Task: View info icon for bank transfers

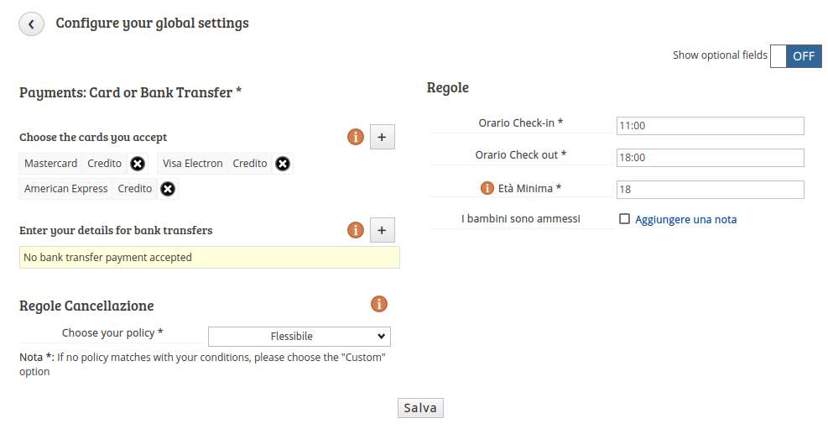Action: [x=356, y=230]
